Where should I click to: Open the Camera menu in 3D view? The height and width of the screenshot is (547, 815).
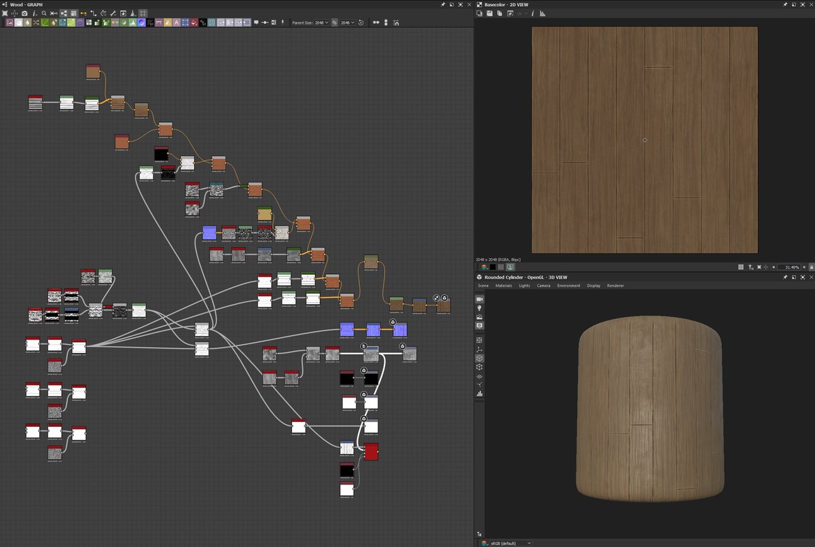(x=543, y=286)
